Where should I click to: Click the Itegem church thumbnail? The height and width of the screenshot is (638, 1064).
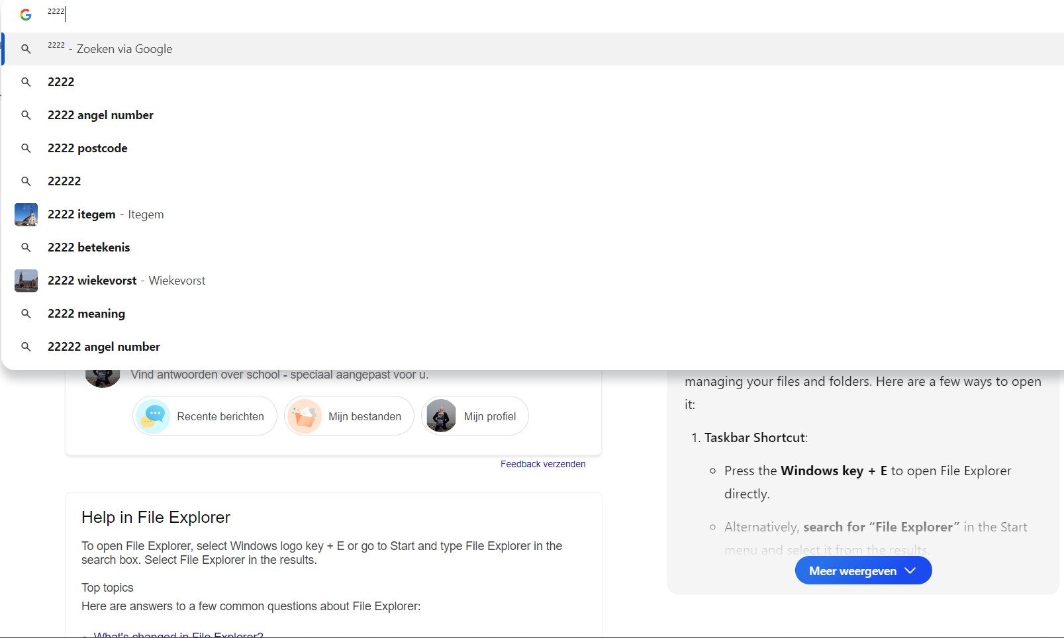tap(26, 214)
